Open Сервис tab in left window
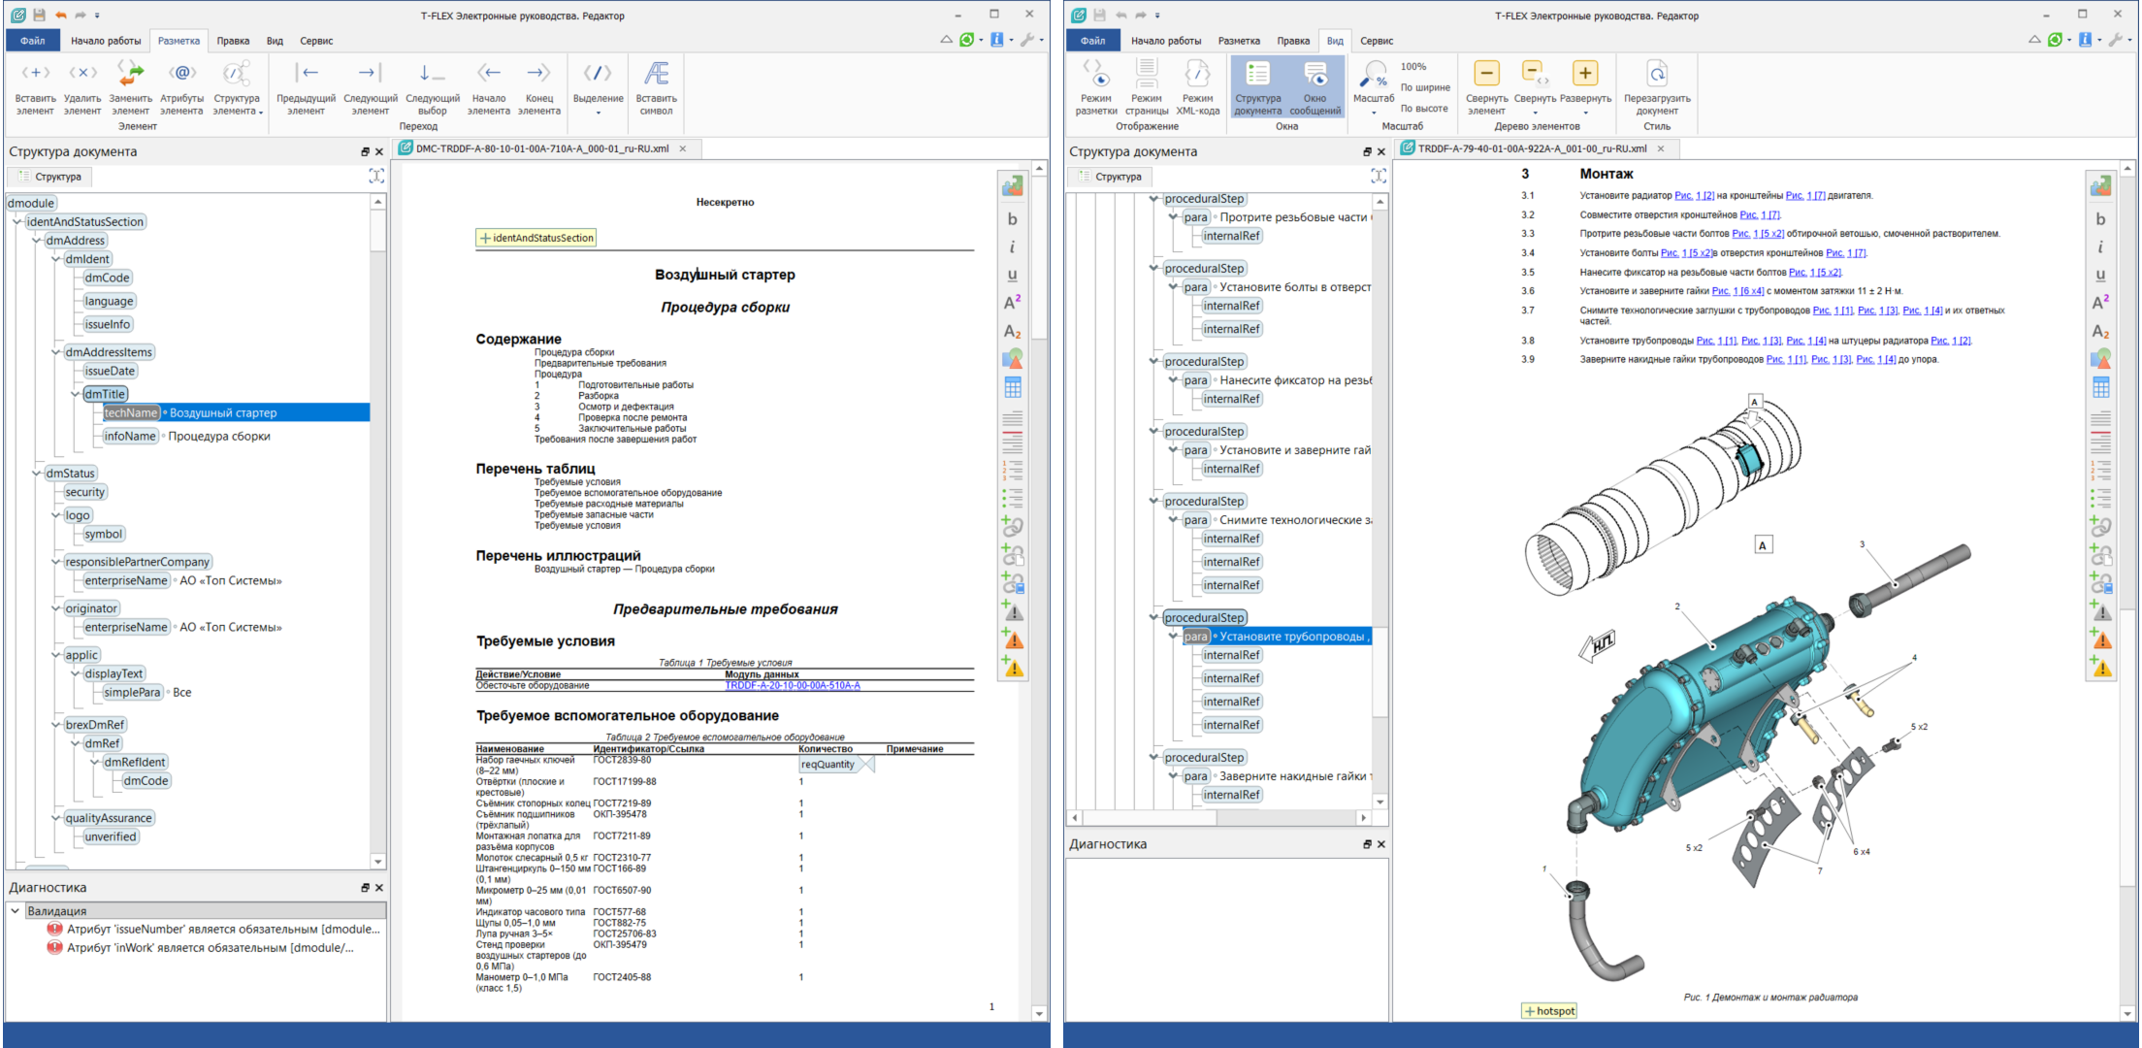2142x1048 pixels. [316, 41]
